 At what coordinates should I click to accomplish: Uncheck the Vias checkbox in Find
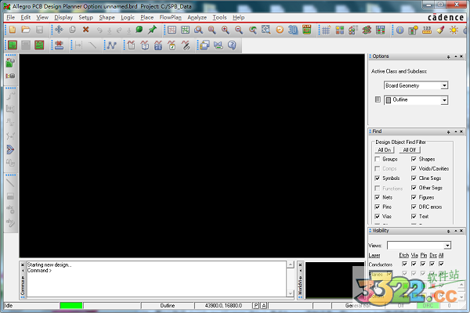[x=378, y=216]
